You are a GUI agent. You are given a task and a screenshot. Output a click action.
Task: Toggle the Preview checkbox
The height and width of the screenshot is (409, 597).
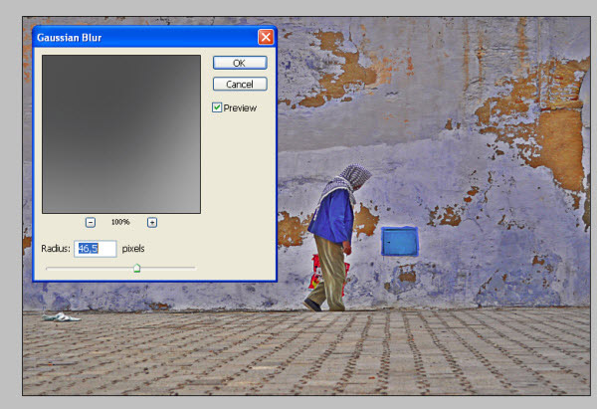pyautogui.click(x=217, y=107)
